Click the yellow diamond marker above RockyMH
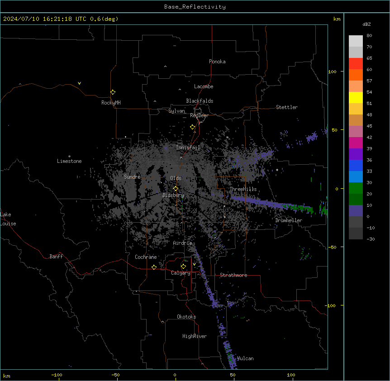 pos(113,92)
